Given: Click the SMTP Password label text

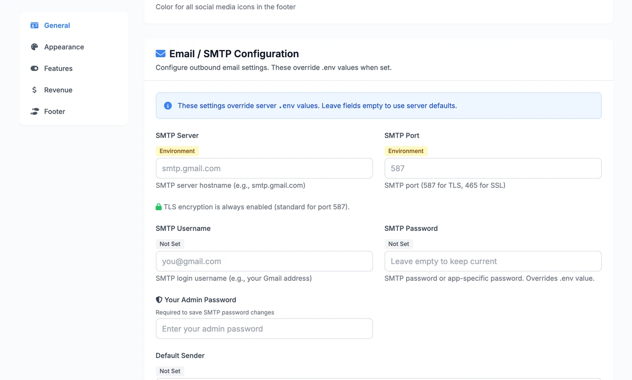Looking at the screenshot, I should [411, 228].
